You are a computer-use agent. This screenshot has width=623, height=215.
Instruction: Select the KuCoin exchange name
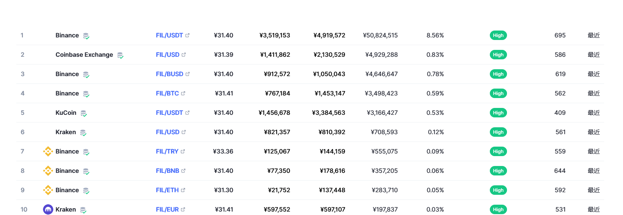click(x=66, y=113)
